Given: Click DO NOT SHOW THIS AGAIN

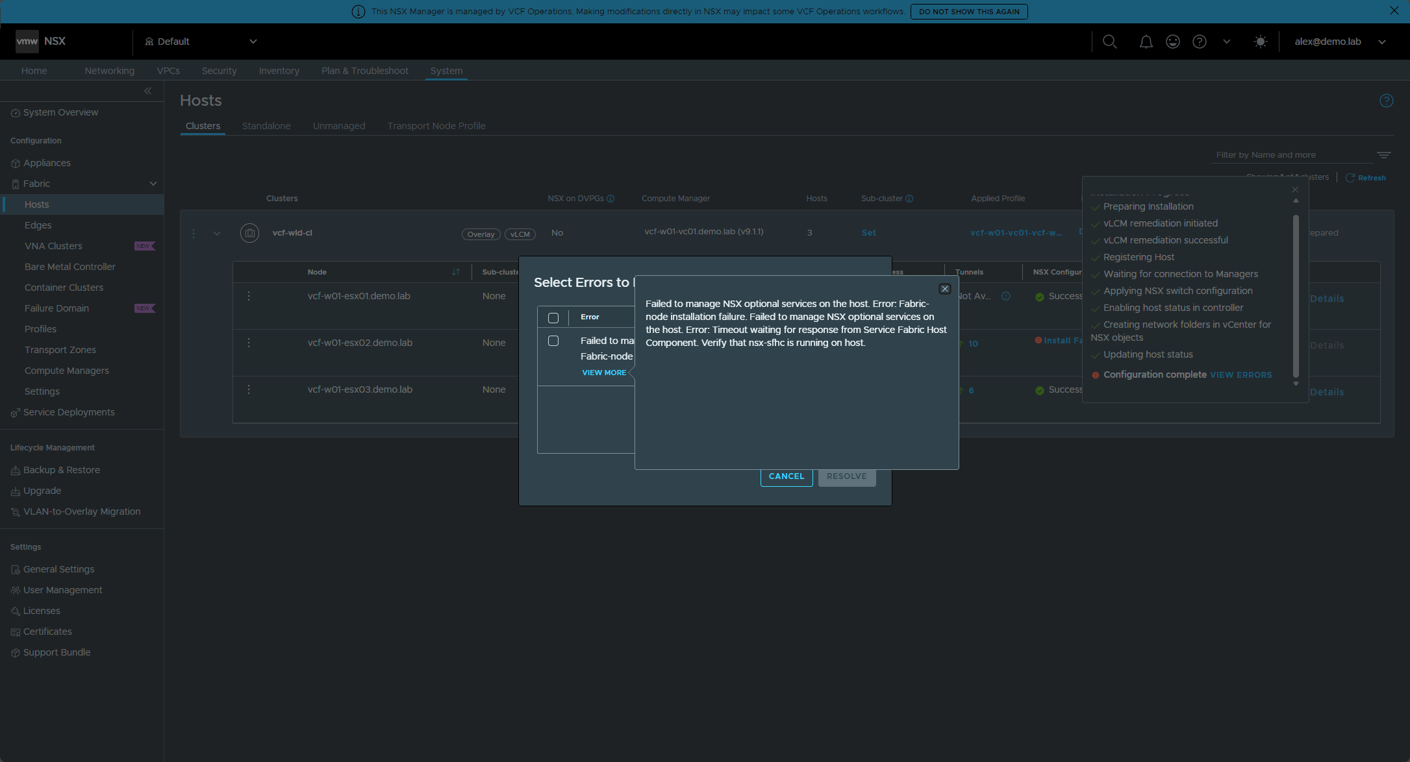Looking at the screenshot, I should (x=969, y=12).
